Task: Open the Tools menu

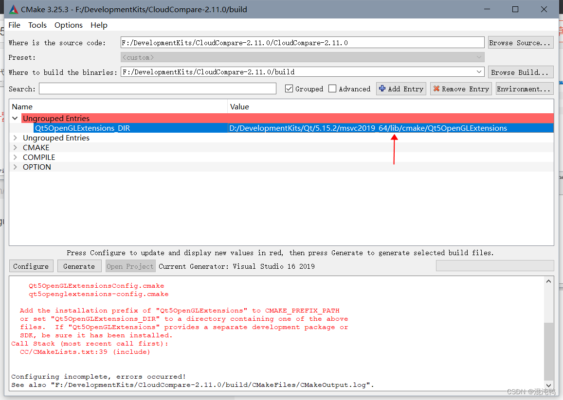Action: pyautogui.click(x=37, y=25)
